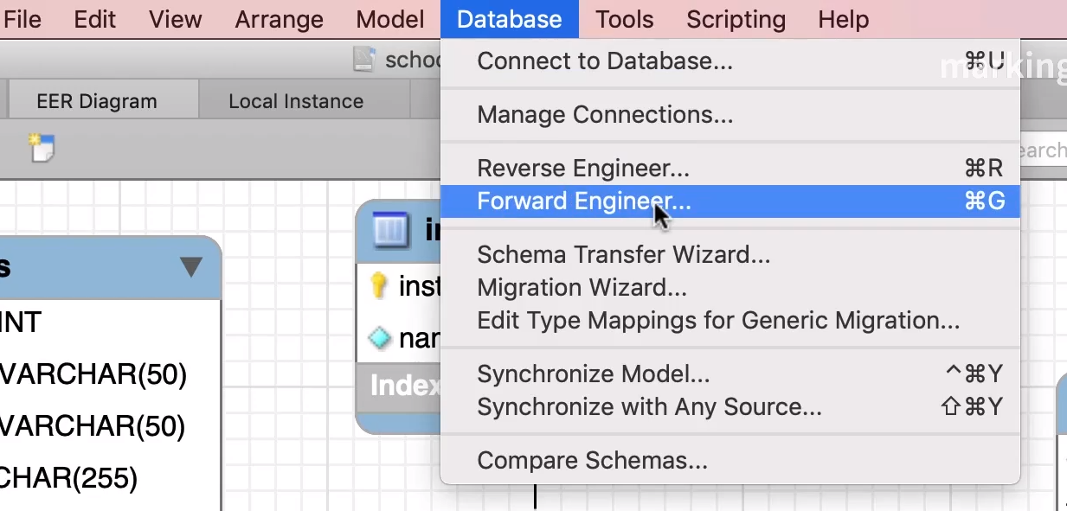1067x511 pixels.
Task: Click the table icon in the table header
Action: click(x=389, y=230)
